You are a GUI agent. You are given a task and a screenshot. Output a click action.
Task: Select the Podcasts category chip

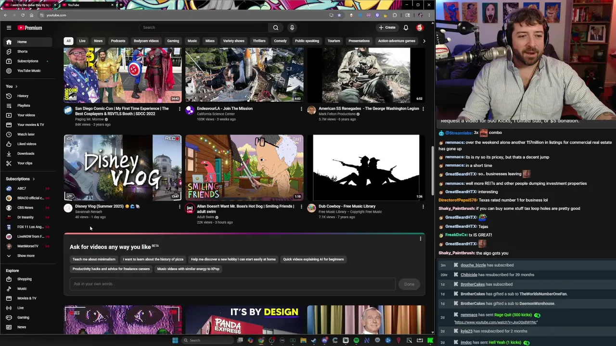[x=118, y=41]
